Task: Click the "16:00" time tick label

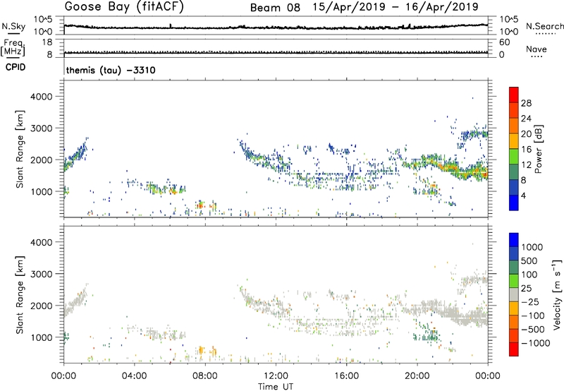Action: point(347,376)
